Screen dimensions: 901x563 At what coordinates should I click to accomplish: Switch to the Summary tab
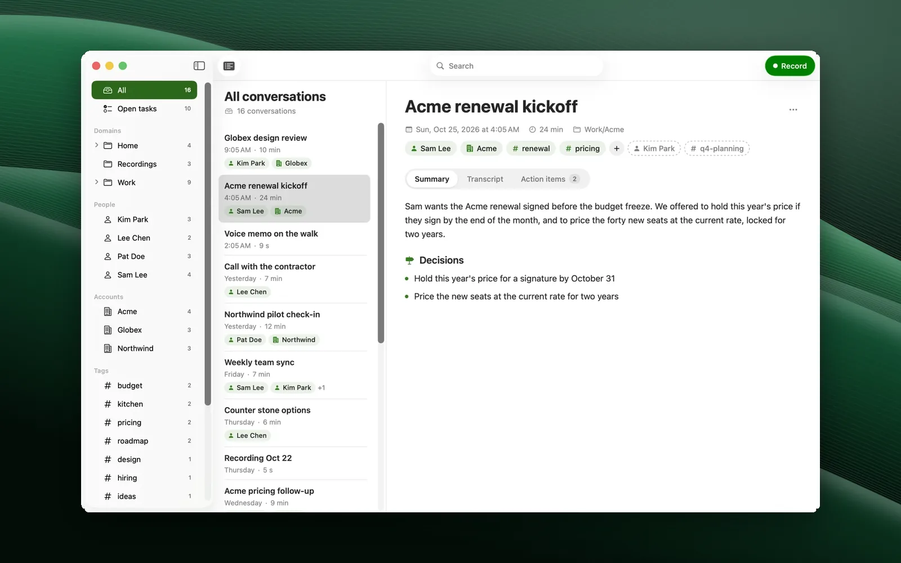pyautogui.click(x=432, y=179)
